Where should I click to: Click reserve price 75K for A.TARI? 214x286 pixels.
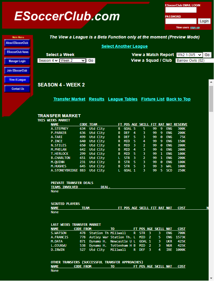(183, 137)
